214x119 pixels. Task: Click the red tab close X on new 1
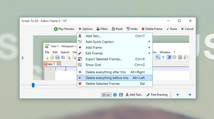(x=58, y=64)
